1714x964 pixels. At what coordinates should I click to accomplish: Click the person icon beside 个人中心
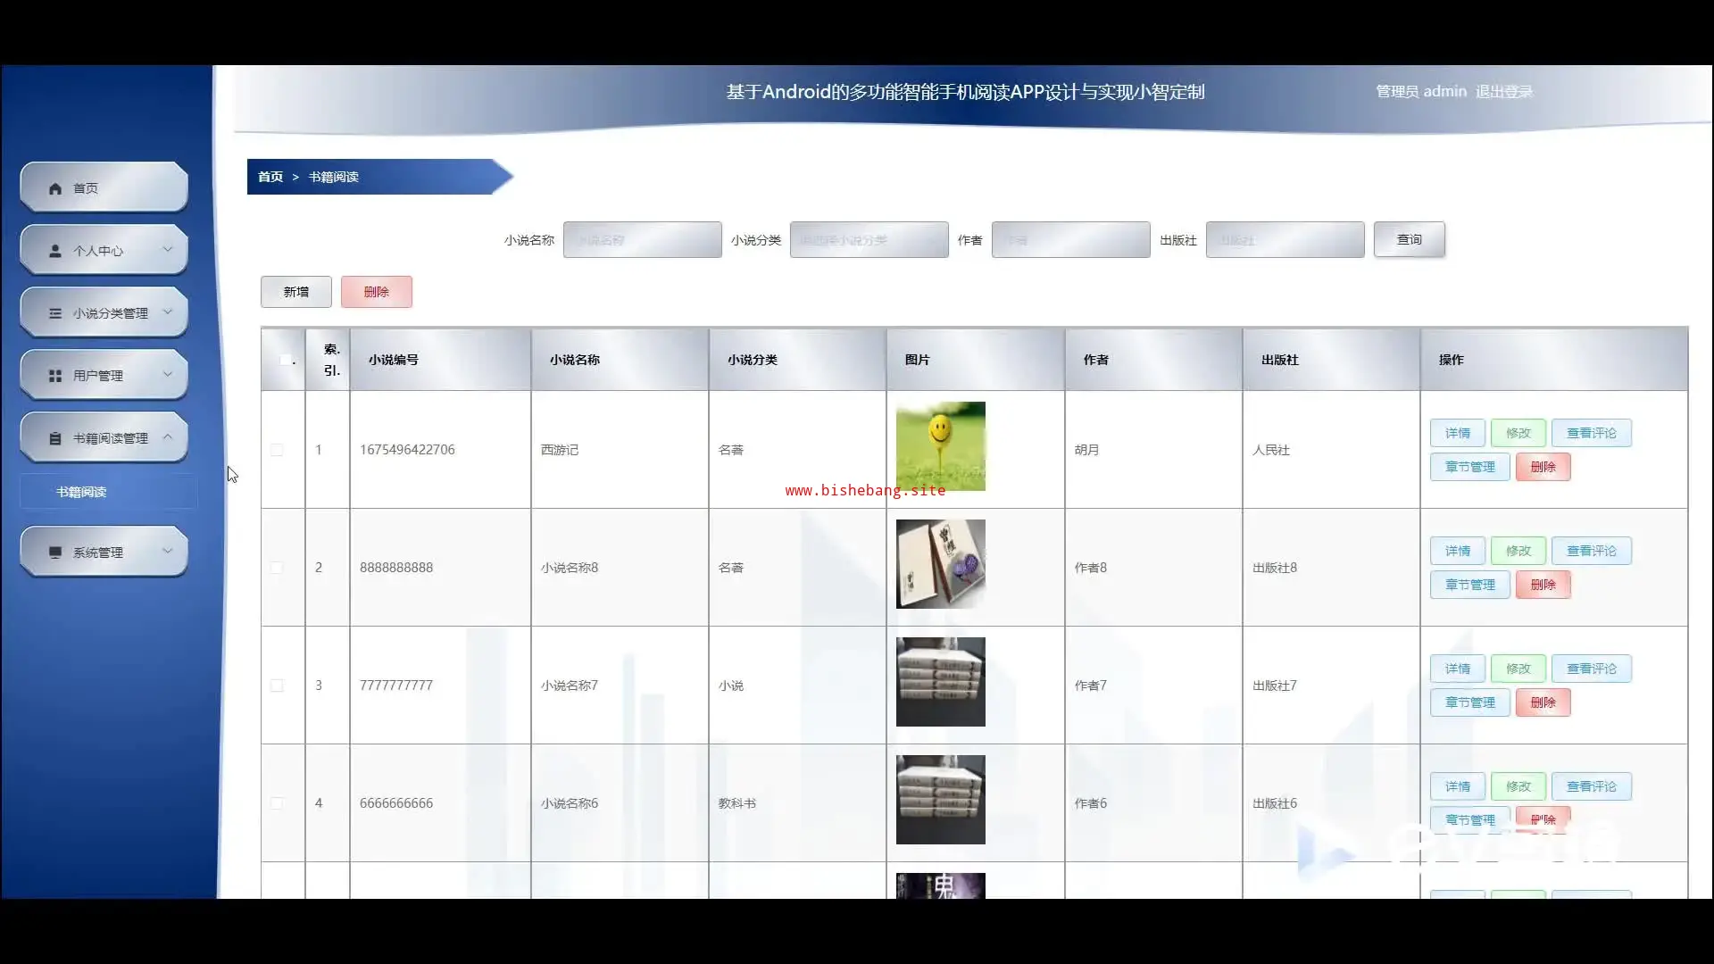[55, 251]
